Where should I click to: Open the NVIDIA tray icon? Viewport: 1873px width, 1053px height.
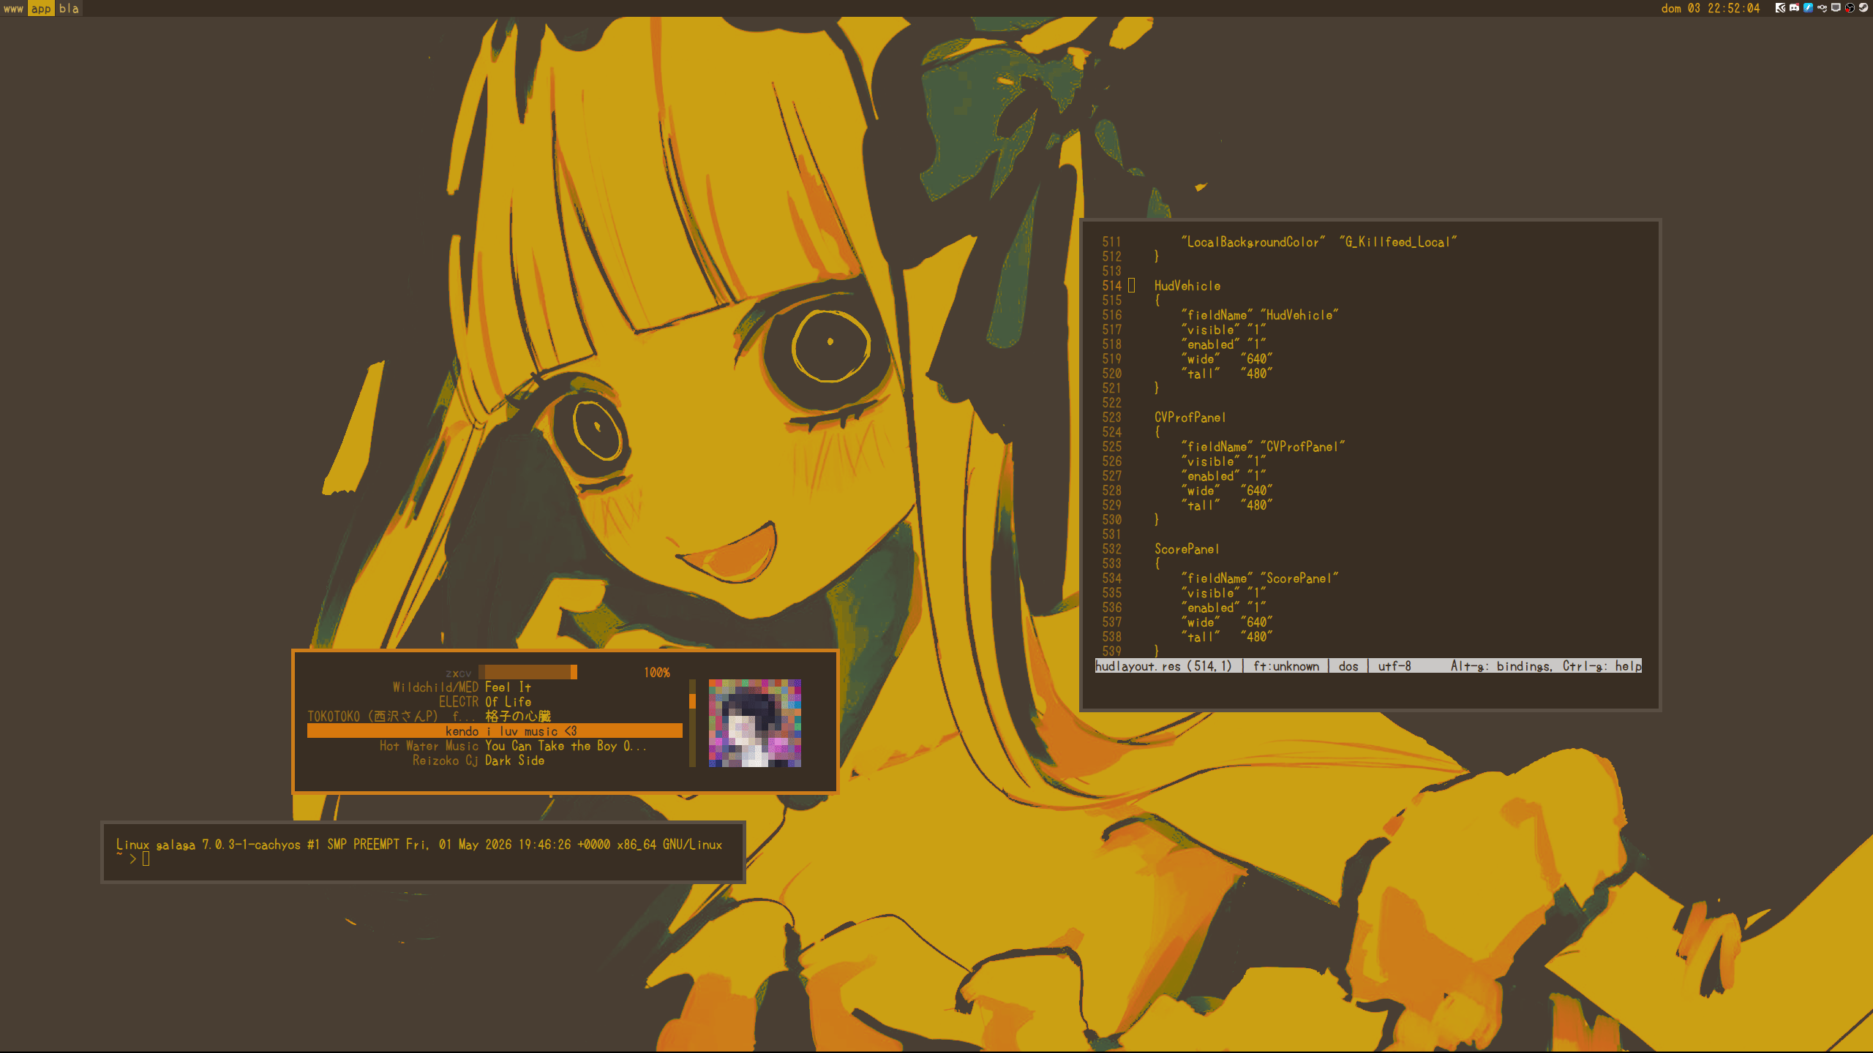click(1780, 8)
